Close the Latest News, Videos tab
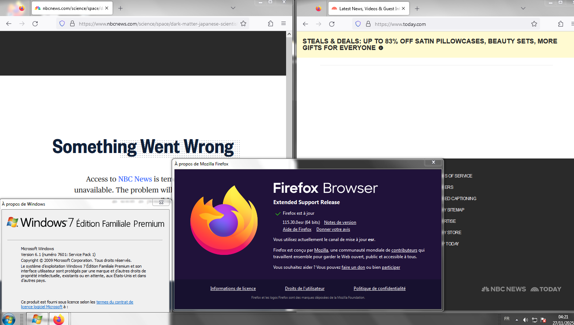Screen dimensions: 574x325 pyautogui.click(x=403, y=8)
